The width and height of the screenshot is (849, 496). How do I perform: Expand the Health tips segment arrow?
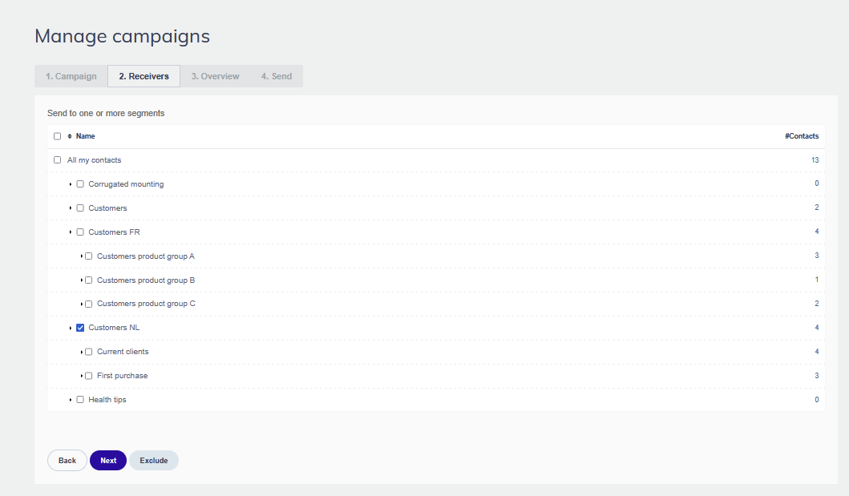click(71, 400)
